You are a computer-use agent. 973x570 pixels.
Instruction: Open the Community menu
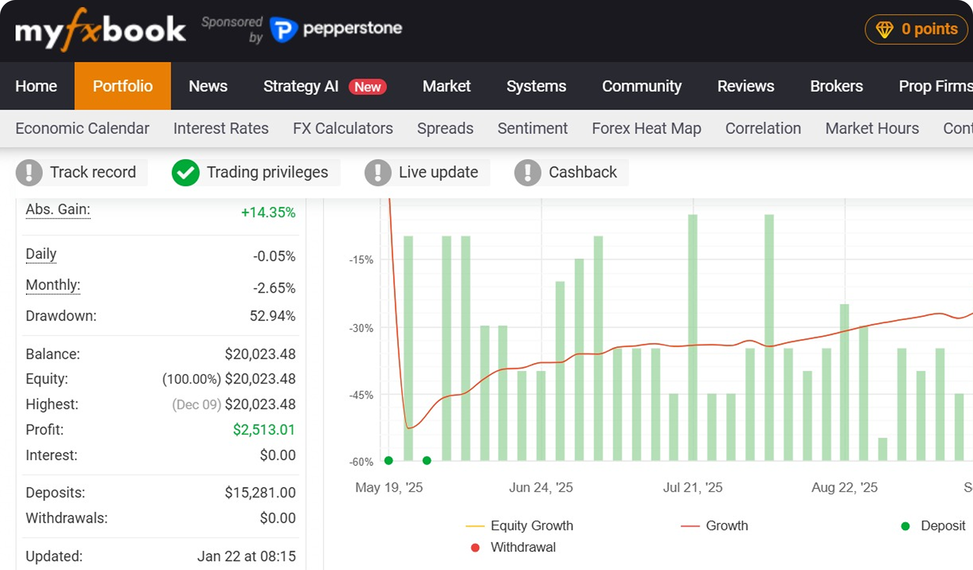coord(642,86)
